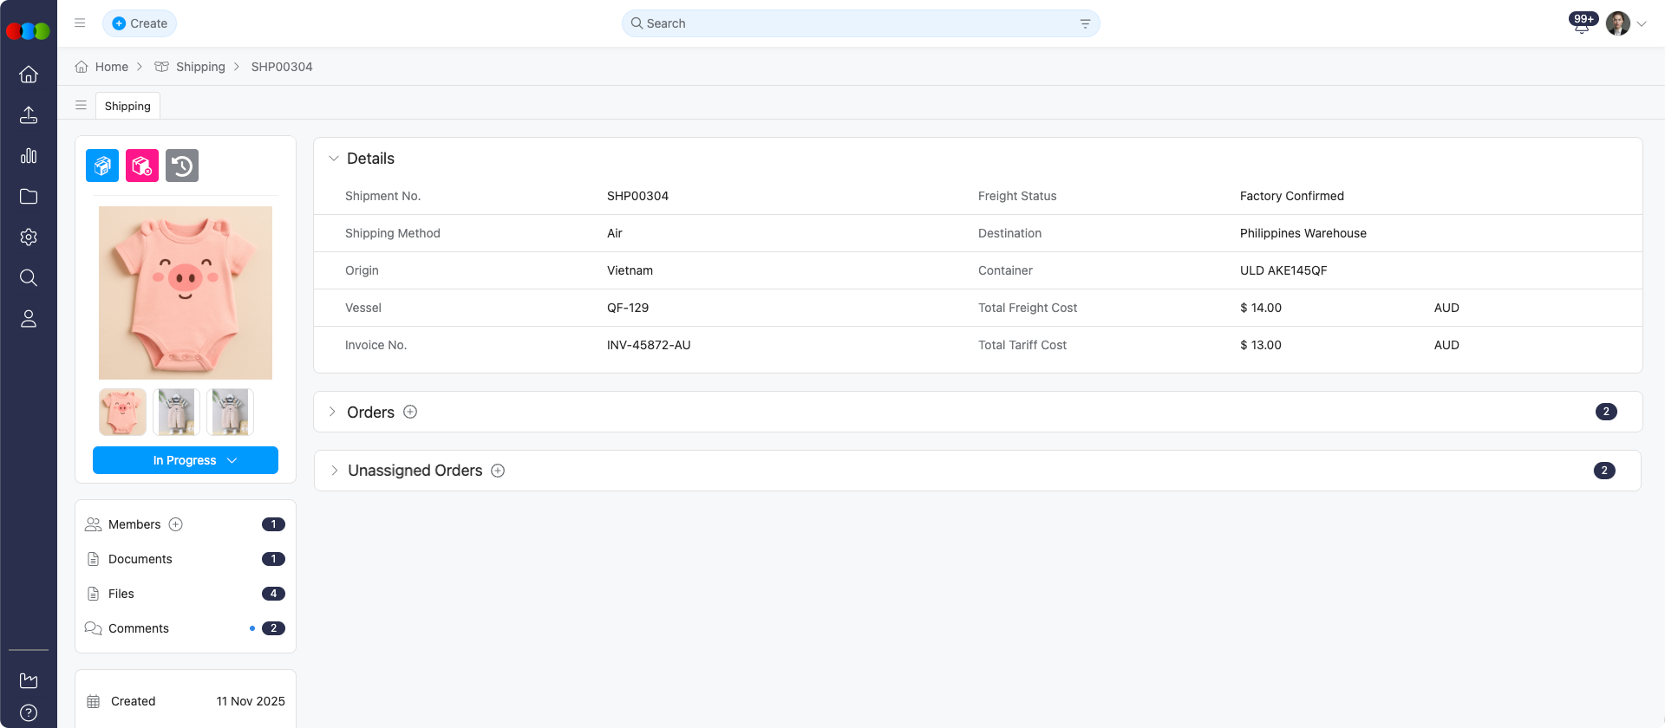Click the Create button
This screenshot has width=1665, height=728.
140,23
